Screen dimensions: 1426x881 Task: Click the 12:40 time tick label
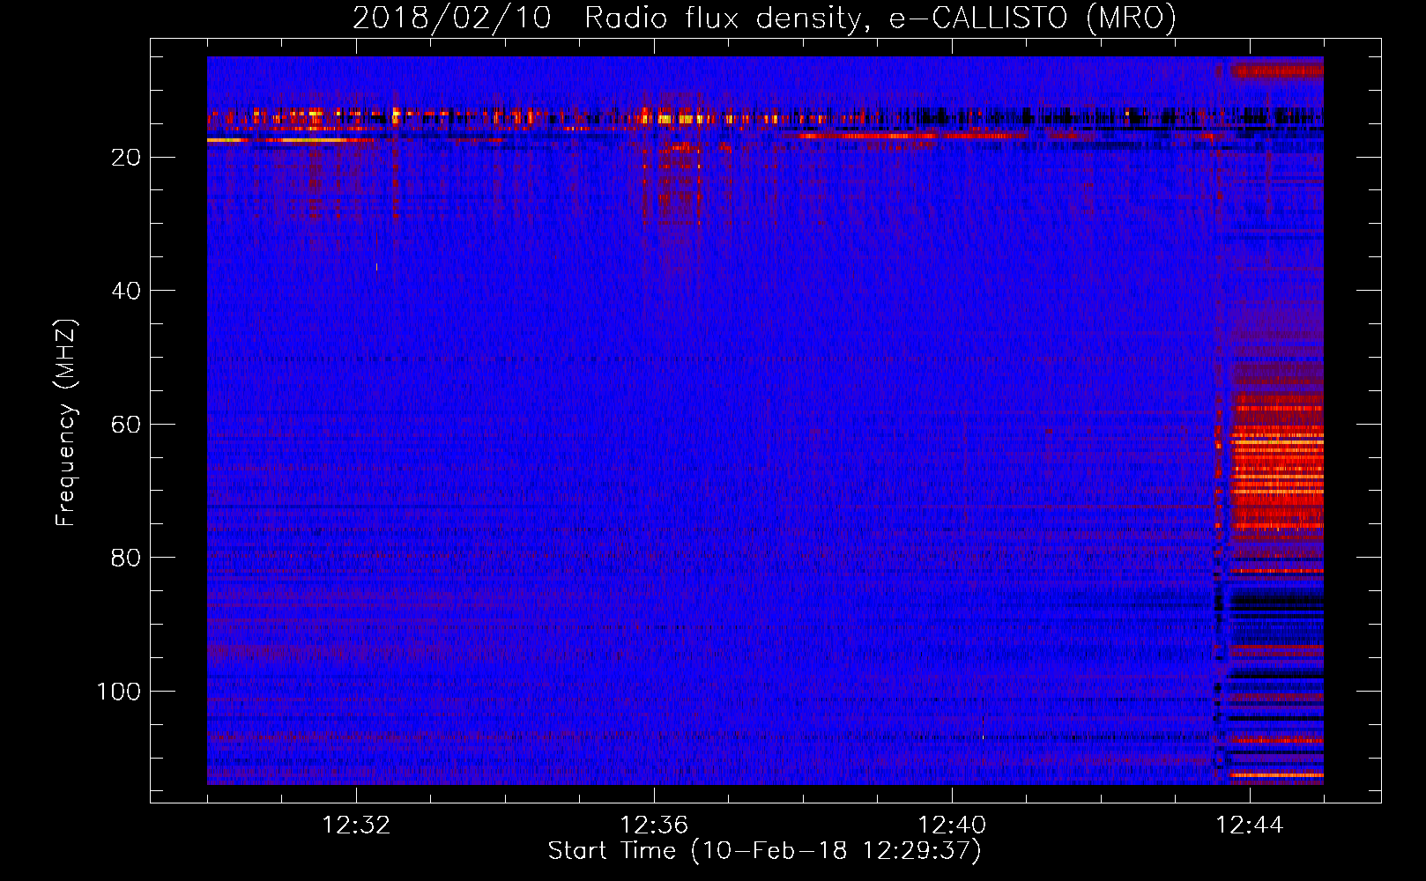(952, 825)
